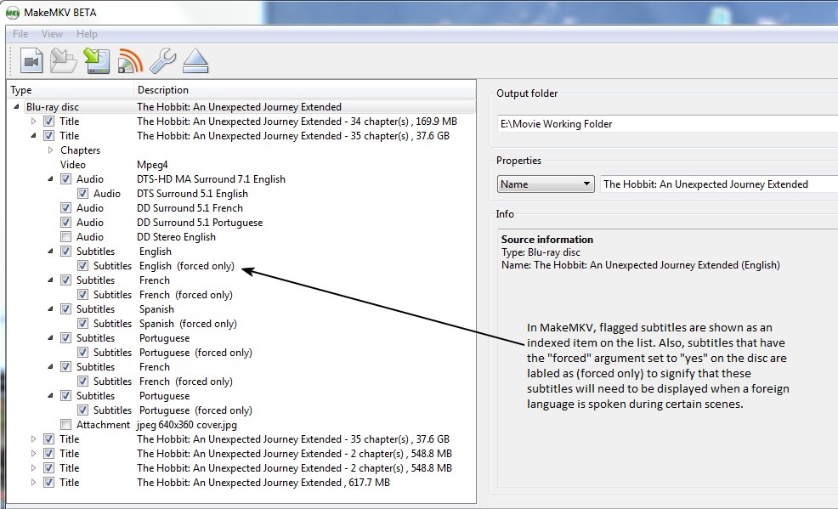The image size is (838, 509).
Task: Toggle the English (forced only) subtitles checkbox
Action: 82,265
